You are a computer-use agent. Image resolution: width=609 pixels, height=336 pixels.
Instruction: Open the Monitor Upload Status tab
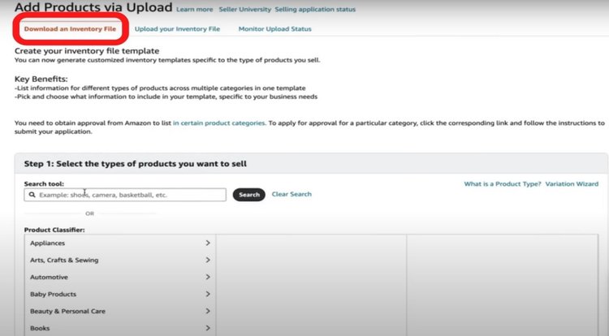click(x=275, y=28)
